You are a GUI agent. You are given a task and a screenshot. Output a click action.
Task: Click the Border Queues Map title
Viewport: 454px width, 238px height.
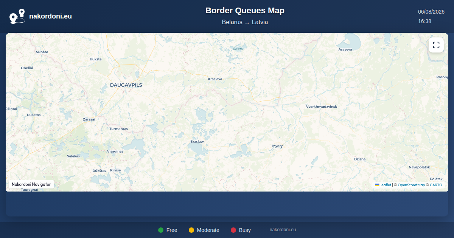point(245,11)
